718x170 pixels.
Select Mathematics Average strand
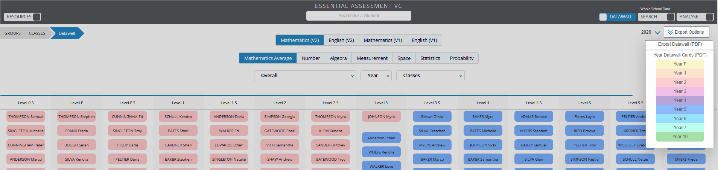268,58
